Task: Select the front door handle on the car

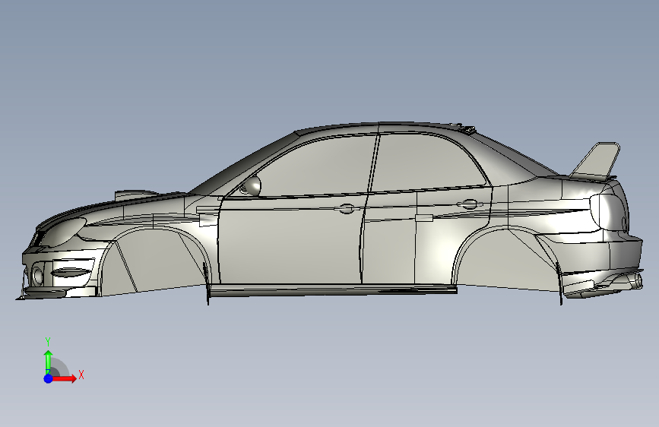Action: click(347, 208)
